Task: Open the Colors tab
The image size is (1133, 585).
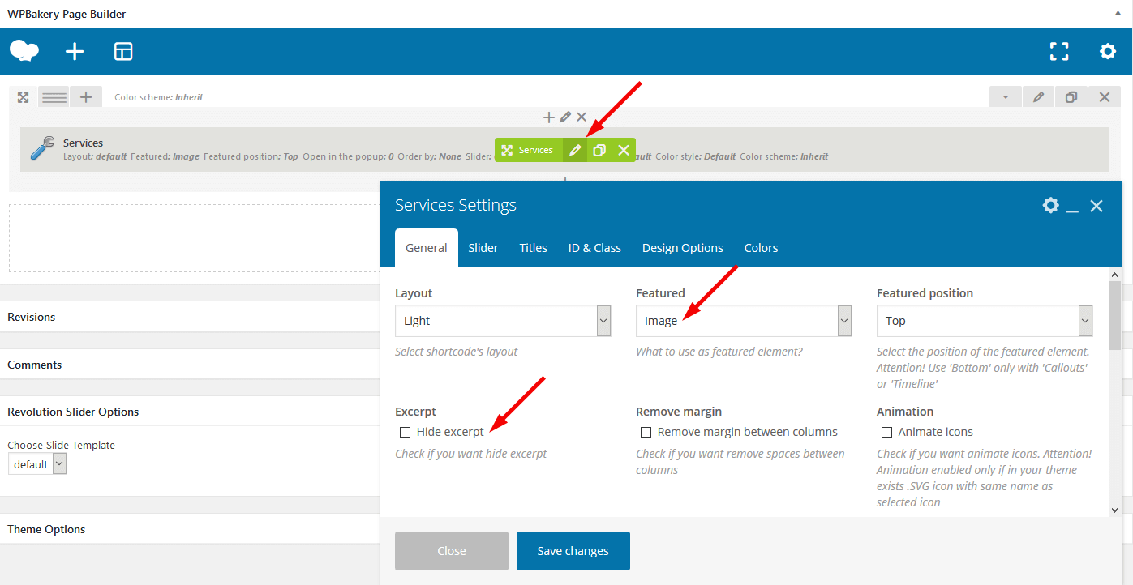Action: click(762, 248)
